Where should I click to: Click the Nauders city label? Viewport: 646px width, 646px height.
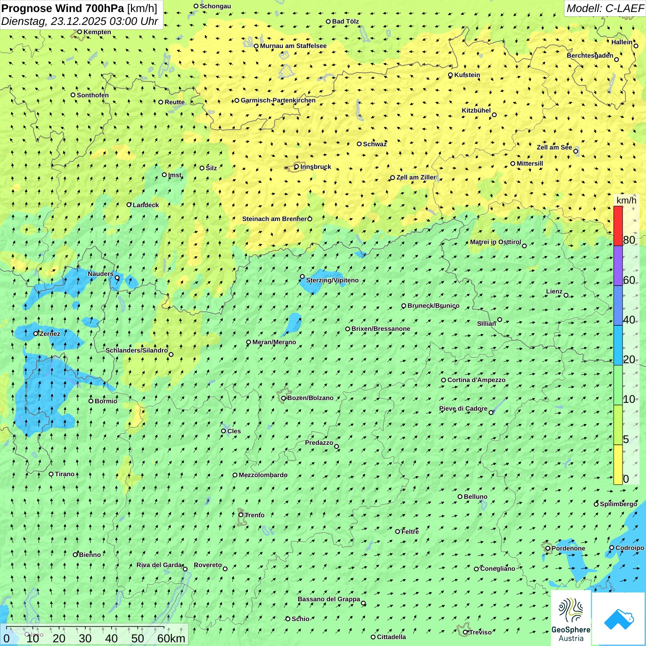pos(101,274)
